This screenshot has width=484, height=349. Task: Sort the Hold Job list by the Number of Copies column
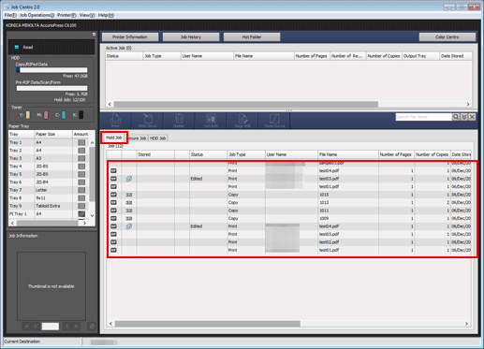tap(433, 154)
